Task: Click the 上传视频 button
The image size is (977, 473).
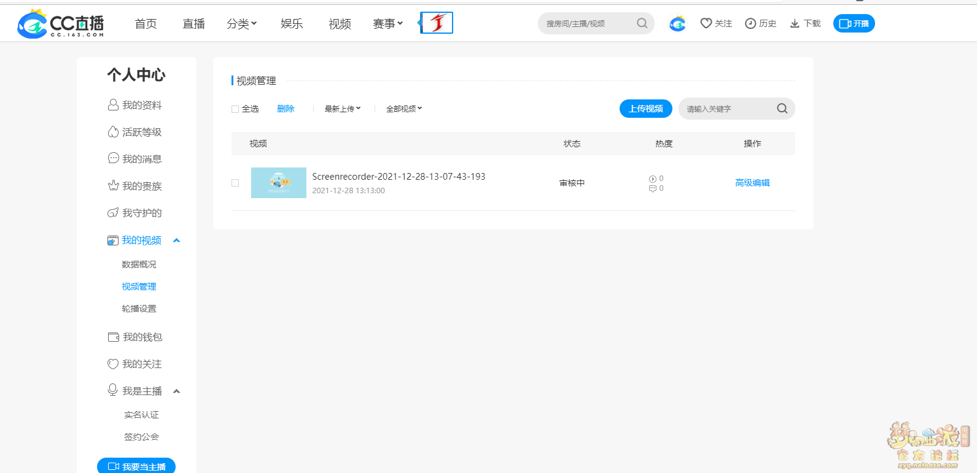Action: point(645,109)
